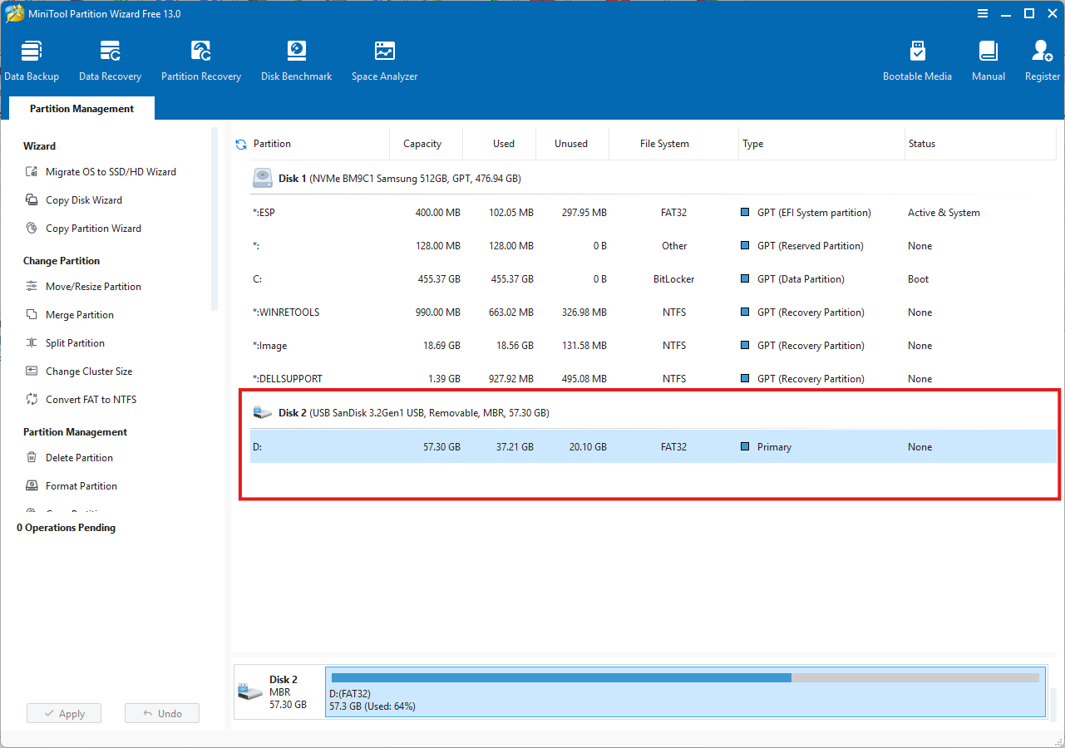Sort by the Capacity column header
The height and width of the screenshot is (748, 1065).
(422, 144)
